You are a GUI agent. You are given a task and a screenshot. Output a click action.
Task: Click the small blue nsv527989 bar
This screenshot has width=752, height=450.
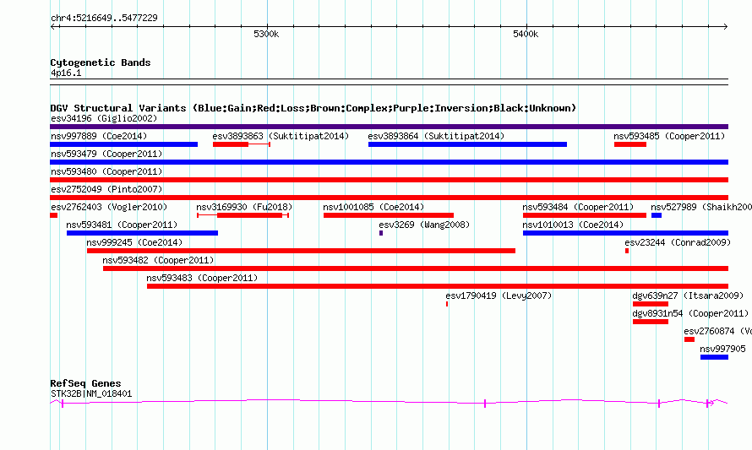657,215
